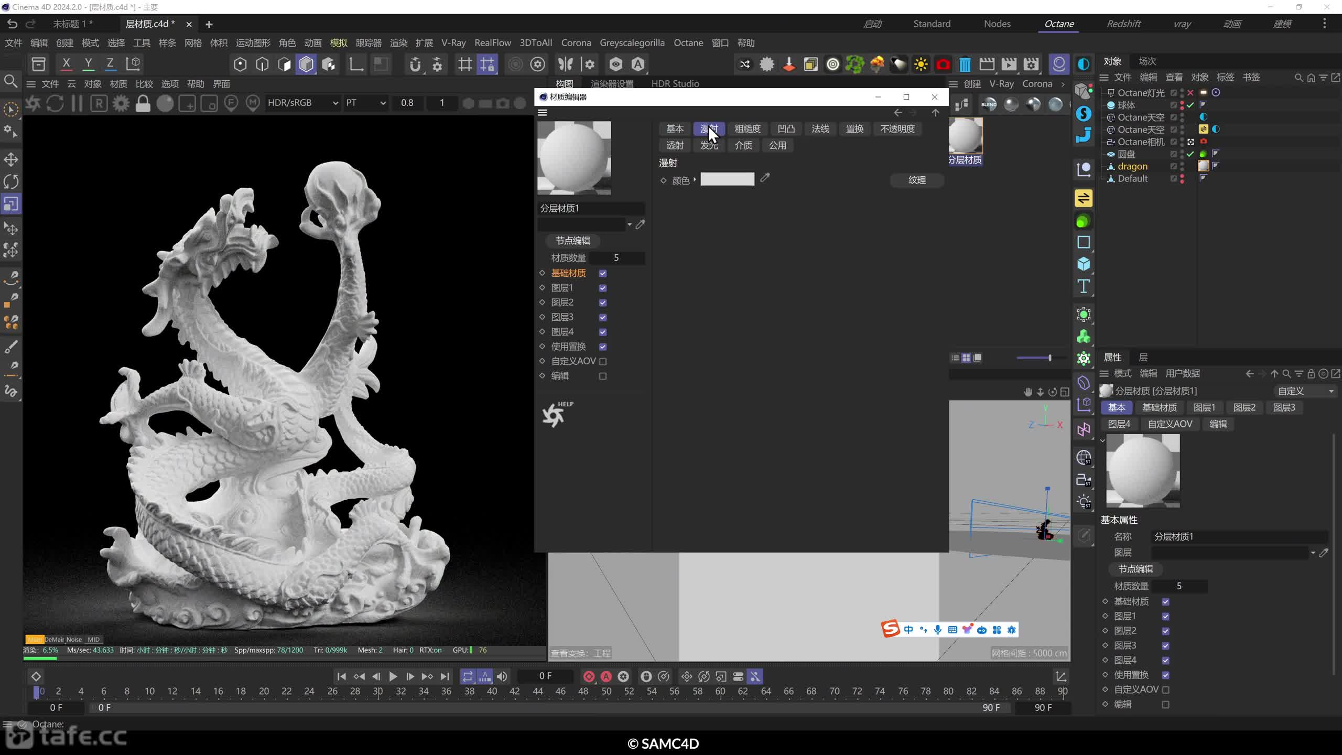Click the Octane HELP logo in material editor

click(x=557, y=414)
